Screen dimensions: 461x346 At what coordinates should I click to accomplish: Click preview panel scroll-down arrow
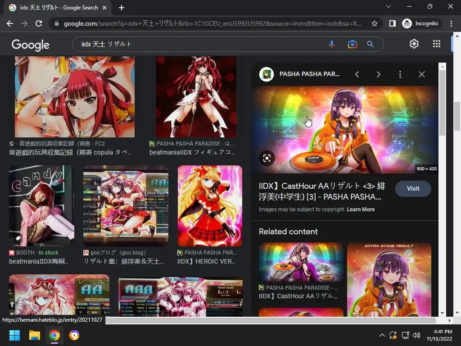[x=442, y=313]
